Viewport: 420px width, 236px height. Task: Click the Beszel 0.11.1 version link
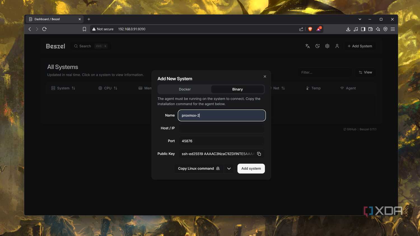(368, 129)
